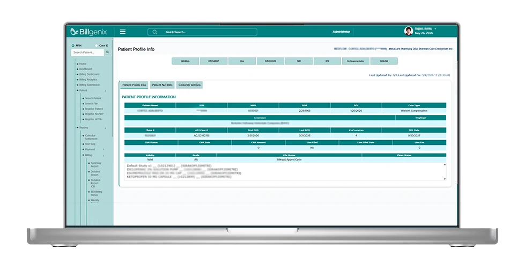The image size is (518, 261).
Task: Click the drug list scroll up arrow
Action: pos(445,164)
